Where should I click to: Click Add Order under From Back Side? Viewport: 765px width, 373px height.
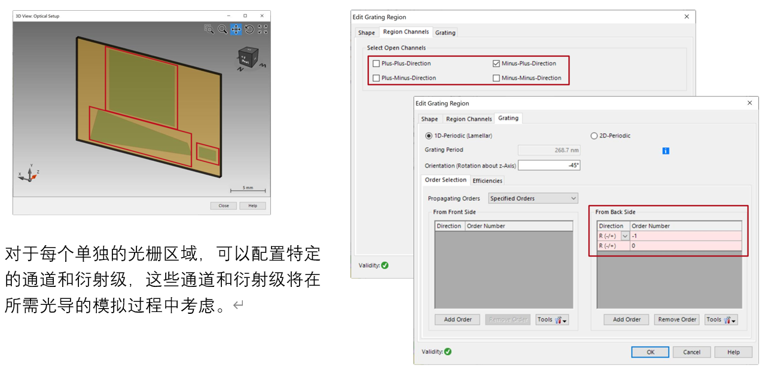tap(626, 320)
